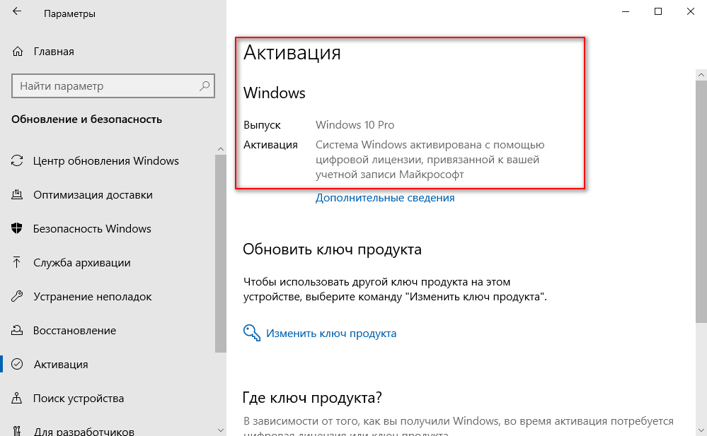The image size is (707, 436).
Task: Click the For developers icon
Action: (x=17, y=431)
